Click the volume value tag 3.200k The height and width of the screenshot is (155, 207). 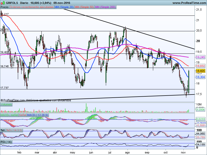(201, 110)
